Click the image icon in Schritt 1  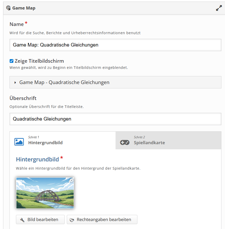(x=19, y=142)
